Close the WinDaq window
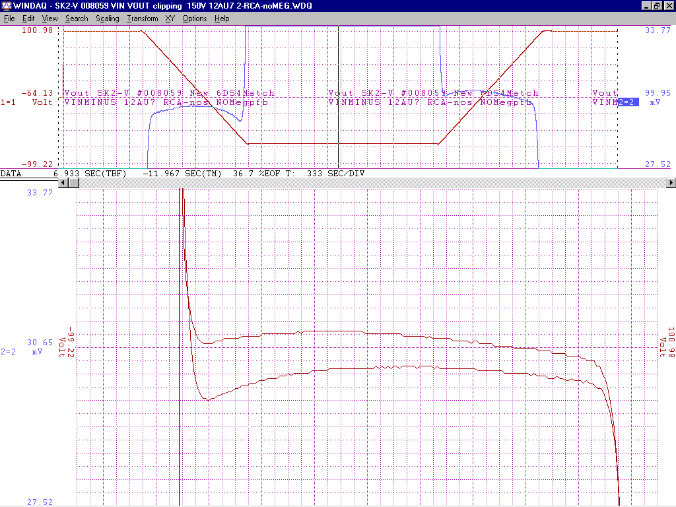 [669, 6]
